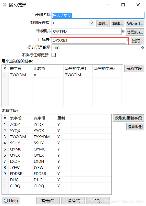Click variable icon beside commit size field
The height and width of the screenshot is (206, 146).
(143, 48)
